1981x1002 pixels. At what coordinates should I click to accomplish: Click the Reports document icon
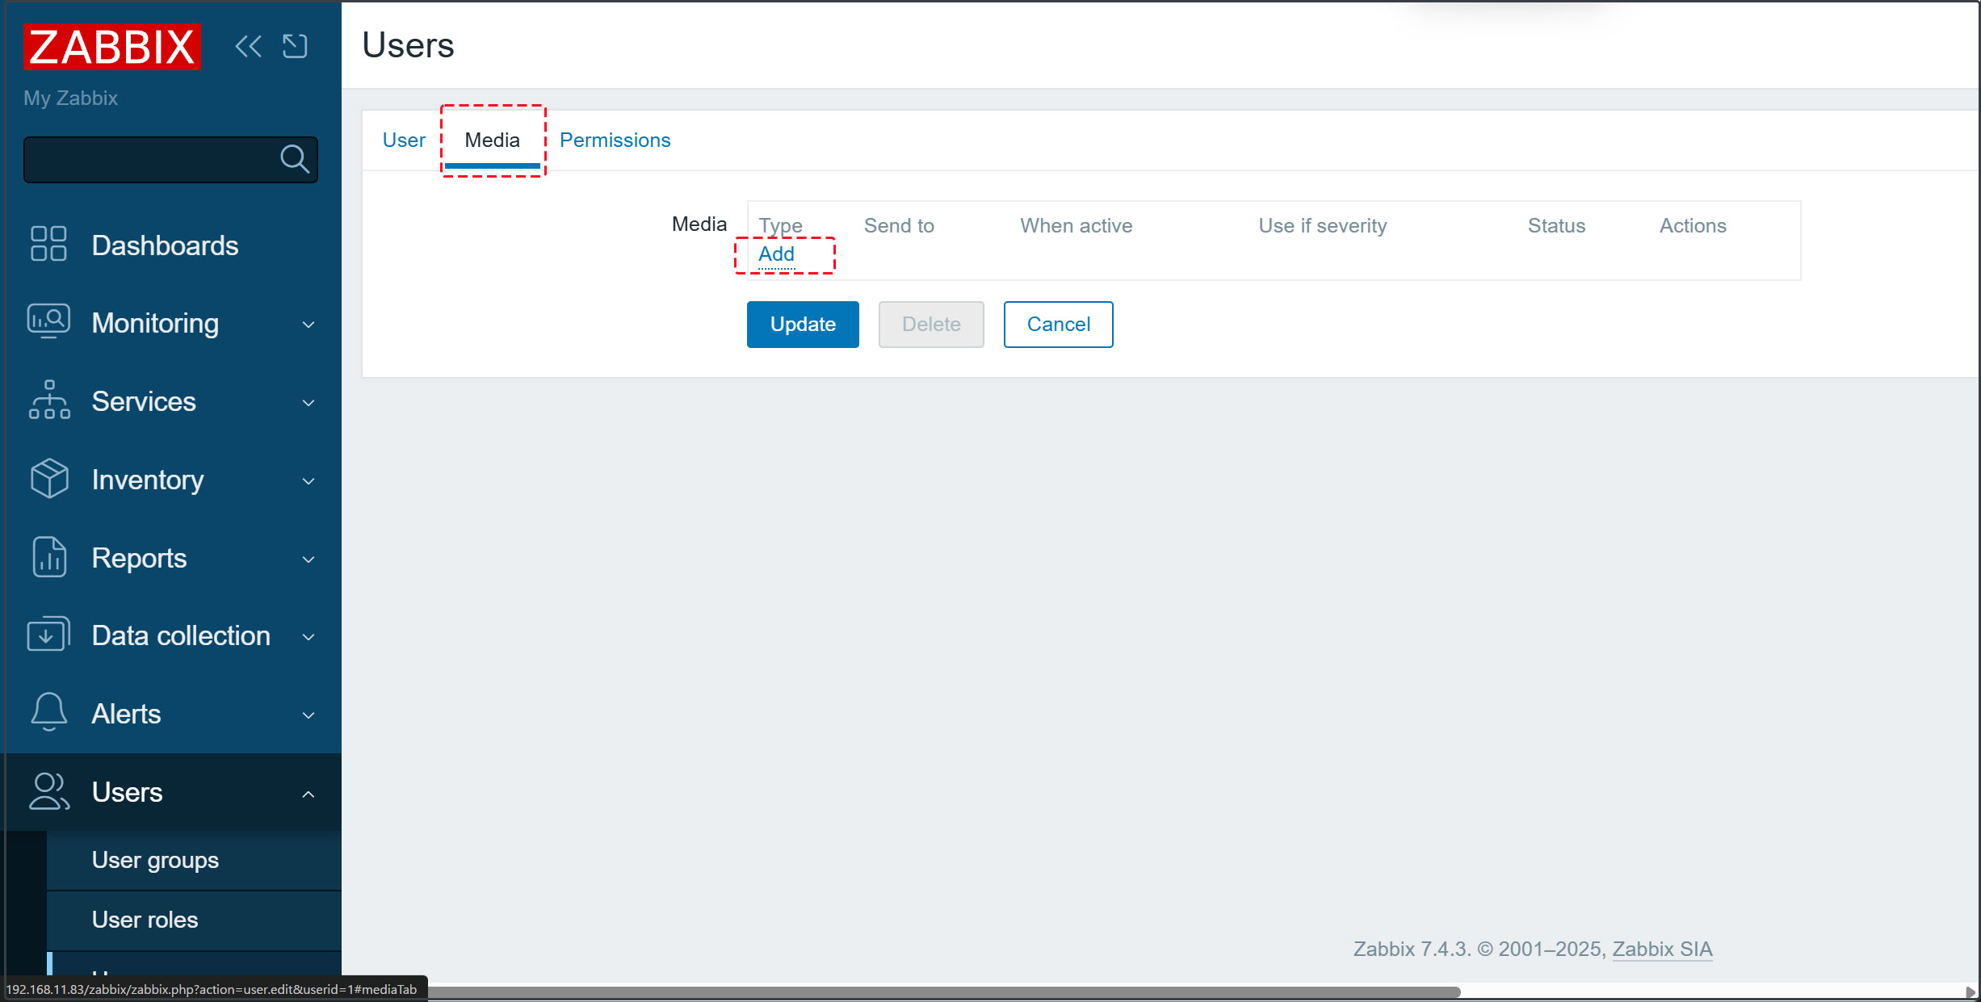click(x=49, y=557)
